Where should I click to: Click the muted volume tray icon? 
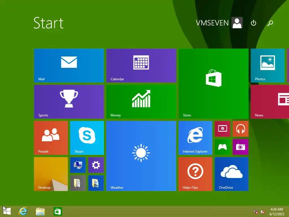click(x=262, y=212)
